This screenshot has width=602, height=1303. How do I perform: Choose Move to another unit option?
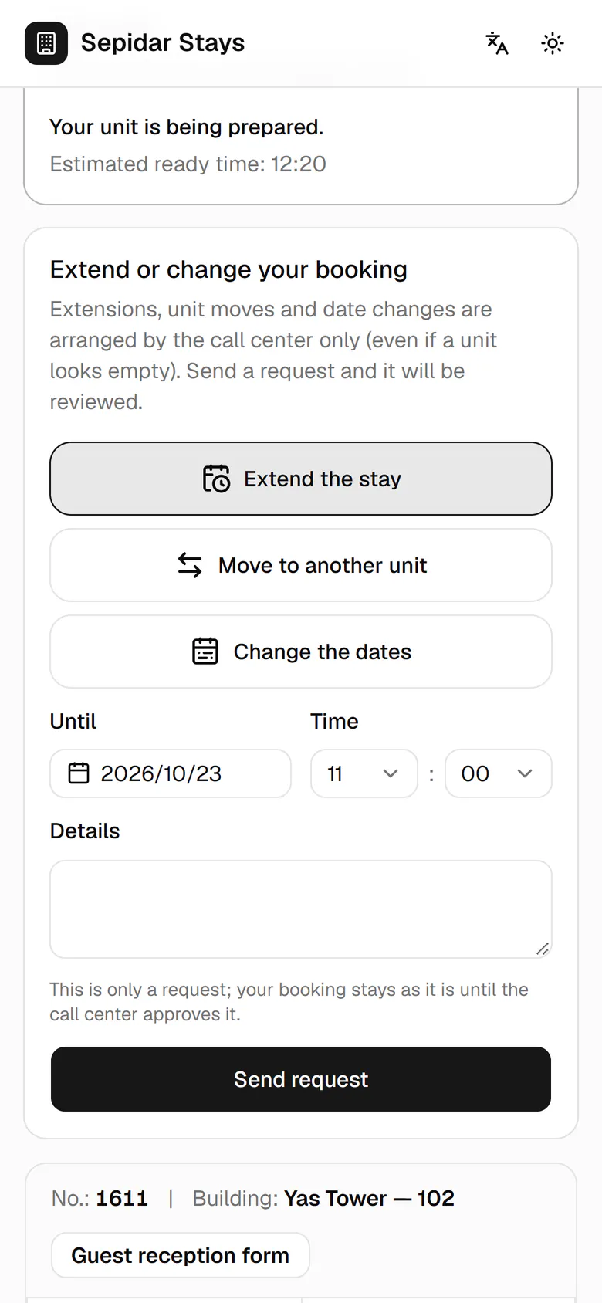tap(301, 565)
